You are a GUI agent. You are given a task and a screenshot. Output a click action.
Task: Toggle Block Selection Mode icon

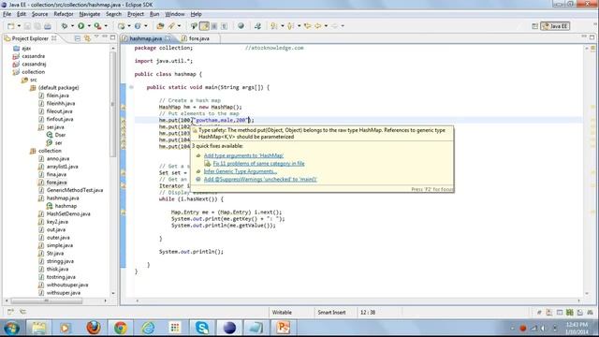pos(214,26)
